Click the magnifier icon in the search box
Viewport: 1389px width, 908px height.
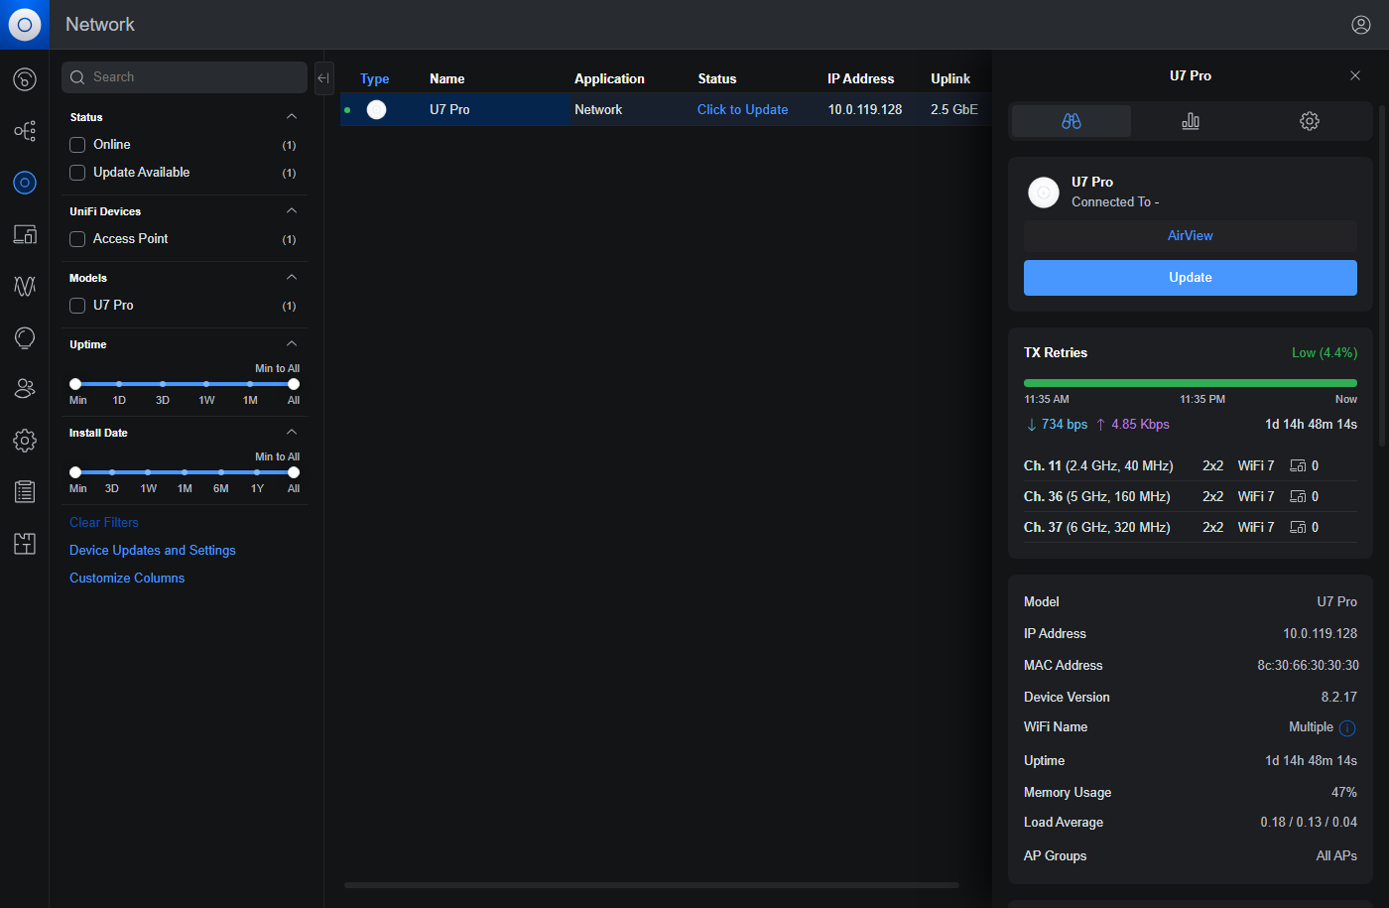[x=77, y=77]
